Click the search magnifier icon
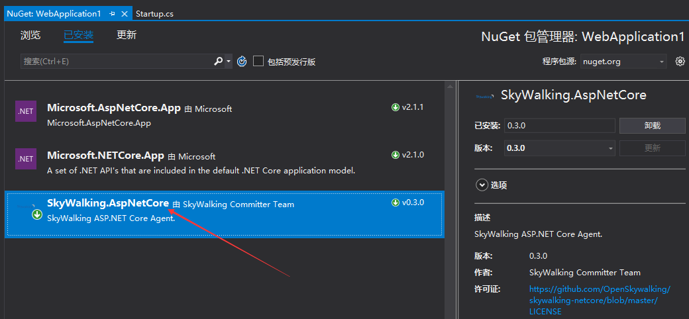689x319 pixels. [218, 62]
